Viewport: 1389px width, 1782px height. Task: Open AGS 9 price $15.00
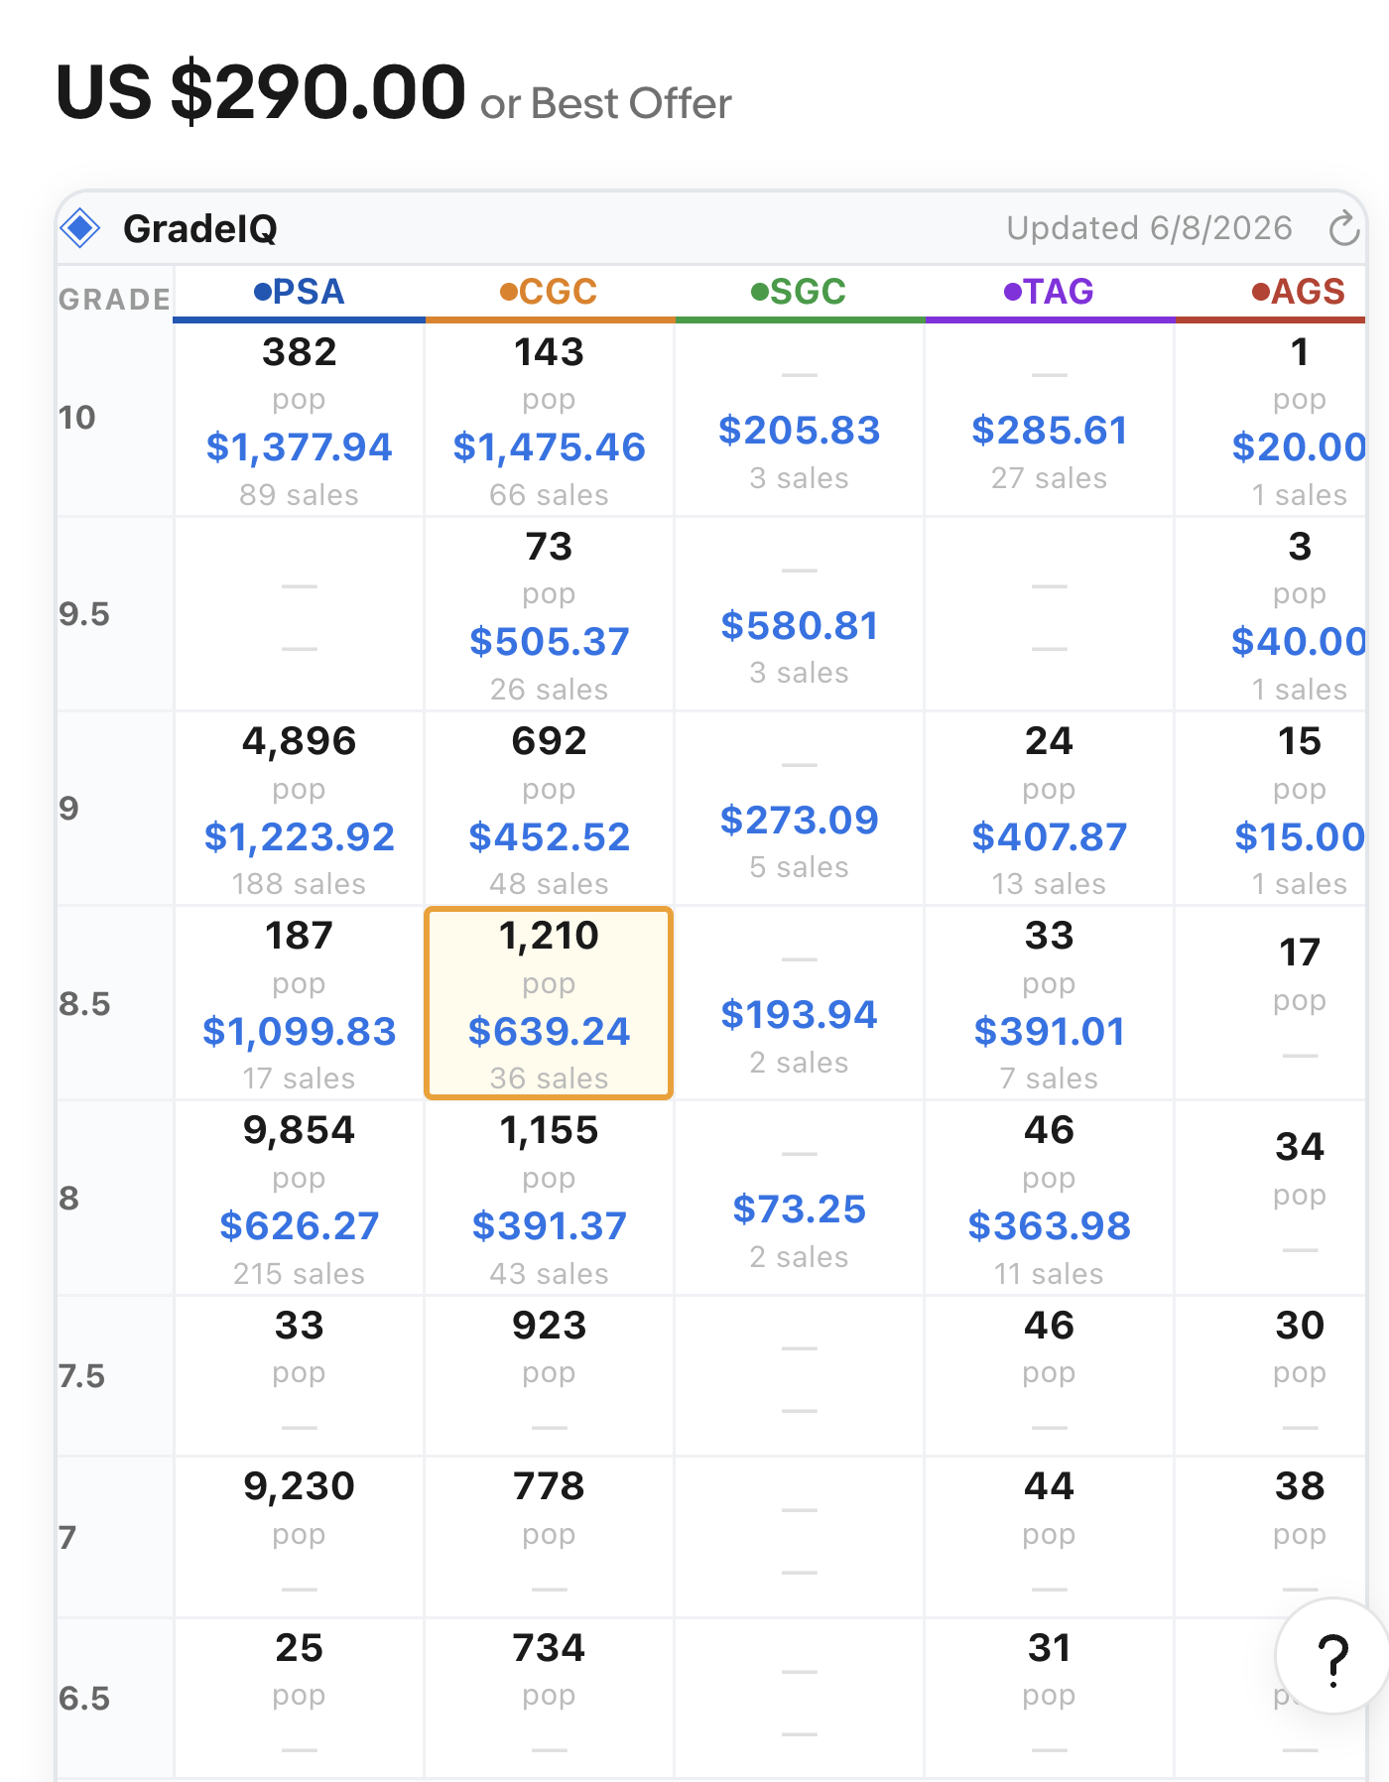(1299, 837)
